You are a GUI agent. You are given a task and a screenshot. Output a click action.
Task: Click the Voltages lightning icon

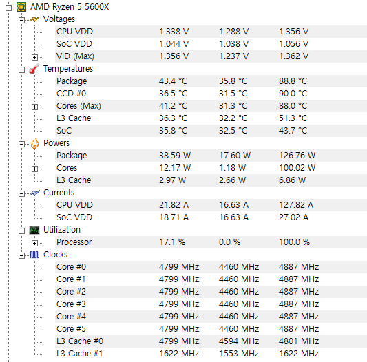point(34,19)
